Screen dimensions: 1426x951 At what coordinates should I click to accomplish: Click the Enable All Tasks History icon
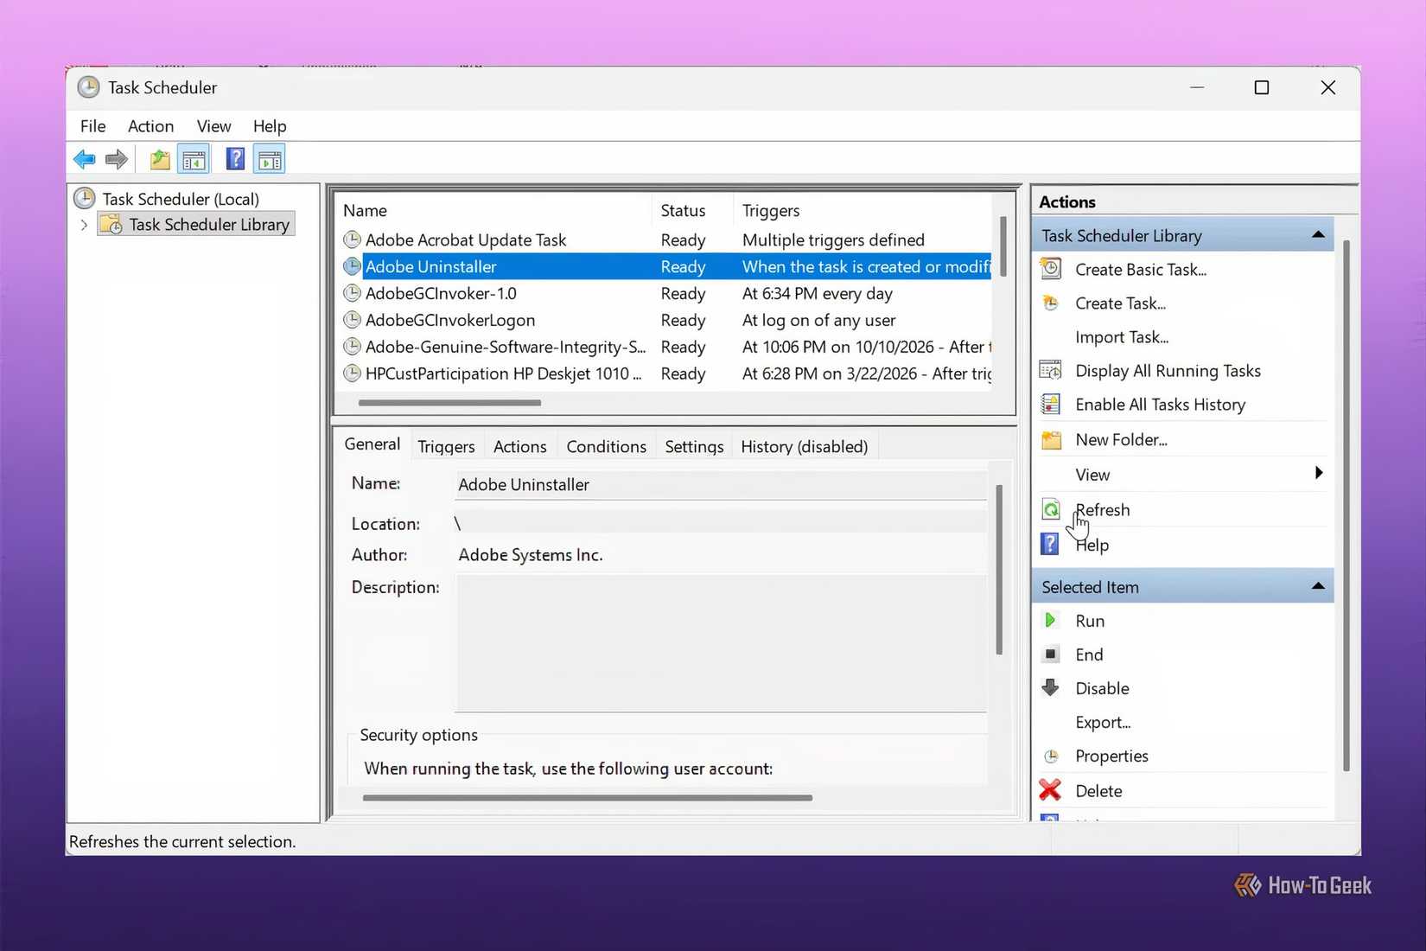pyautogui.click(x=1051, y=404)
